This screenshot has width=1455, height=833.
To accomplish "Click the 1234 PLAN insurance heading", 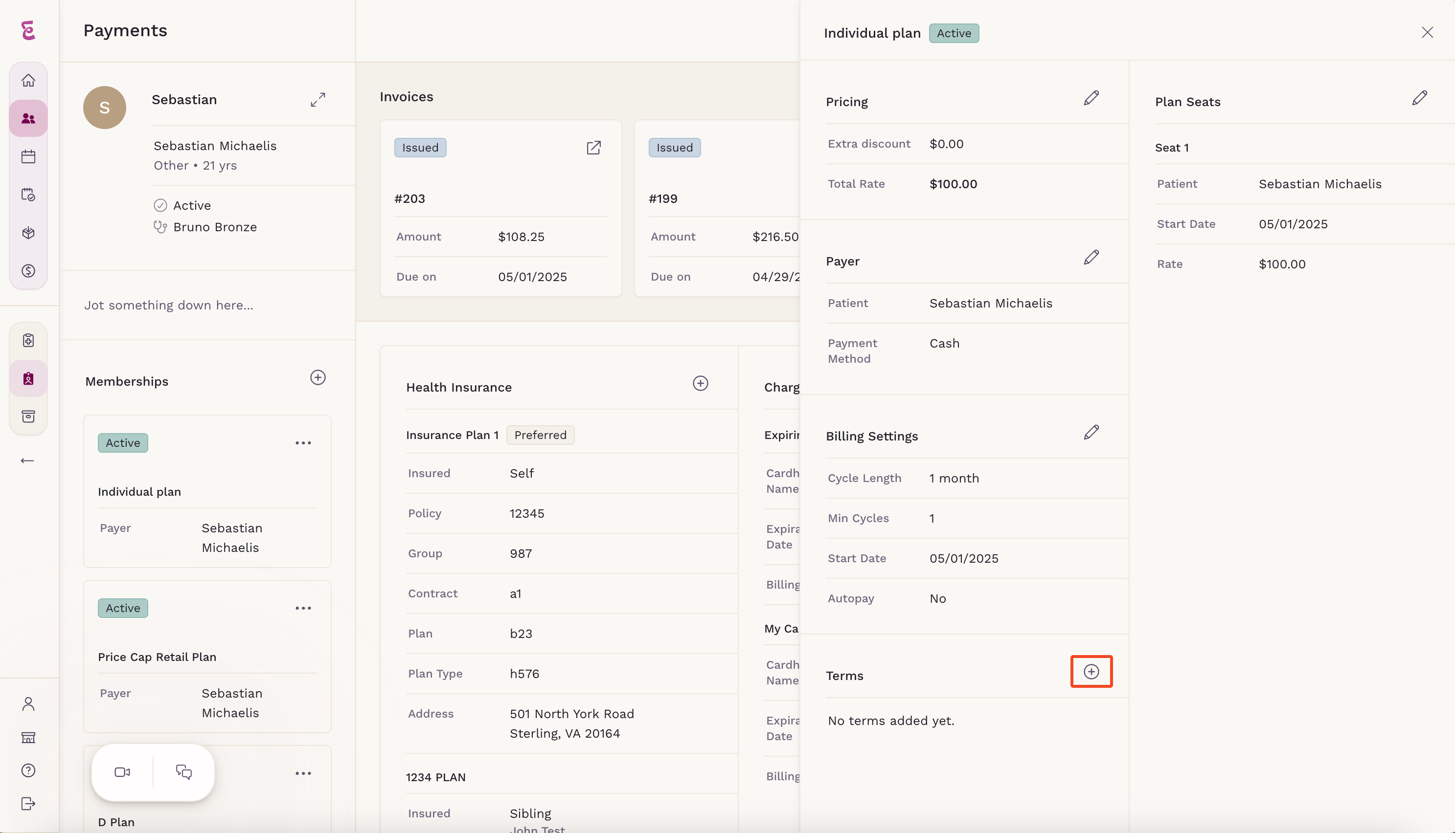I will 435,777.
